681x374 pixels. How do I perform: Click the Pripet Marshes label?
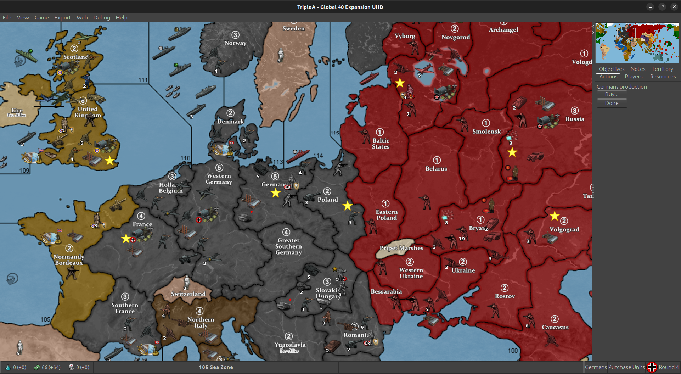coord(401,248)
